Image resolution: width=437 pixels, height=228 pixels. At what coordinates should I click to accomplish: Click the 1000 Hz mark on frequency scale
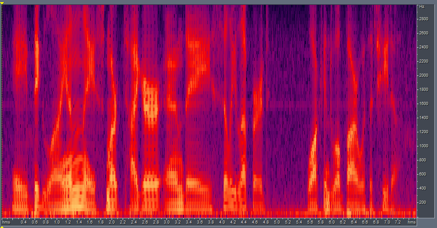pyautogui.click(x=423, y=146)
